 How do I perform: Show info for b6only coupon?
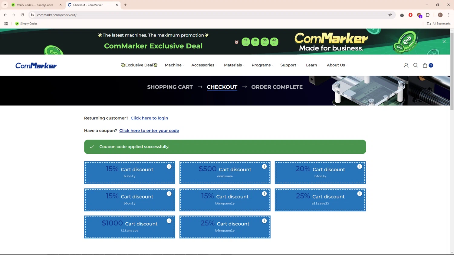169,194
